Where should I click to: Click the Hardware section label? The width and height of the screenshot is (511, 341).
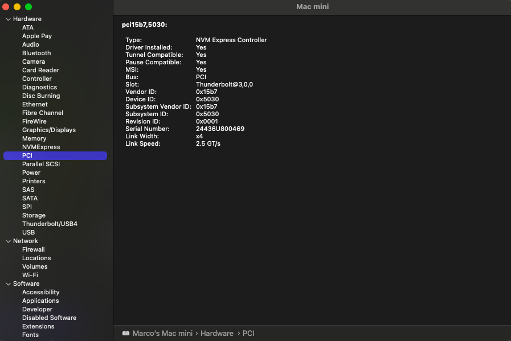27,19
